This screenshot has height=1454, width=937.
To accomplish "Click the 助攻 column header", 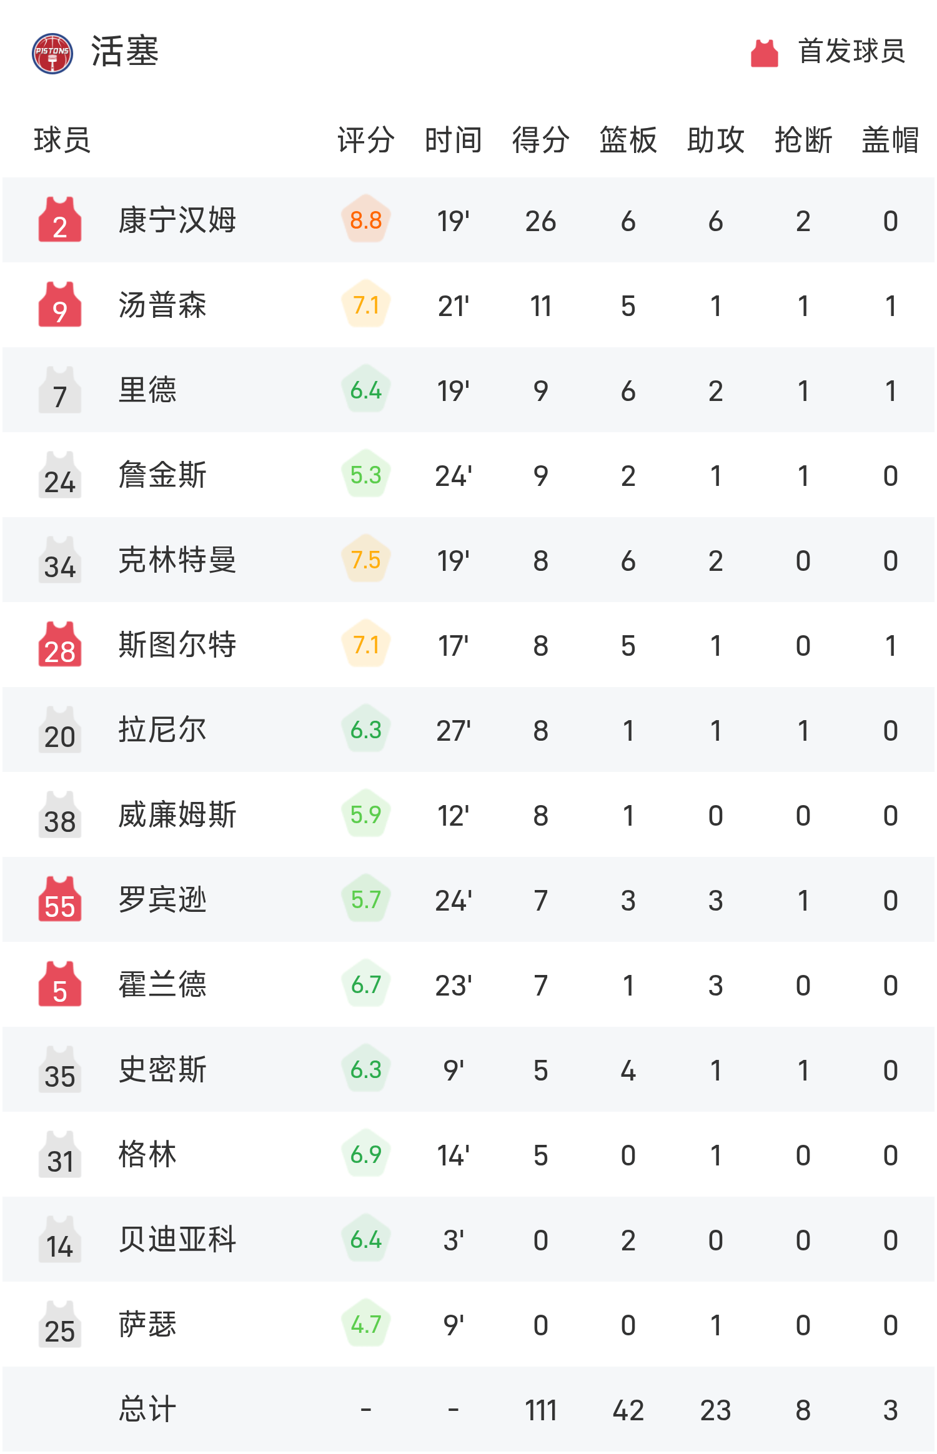I will [715, 139].
